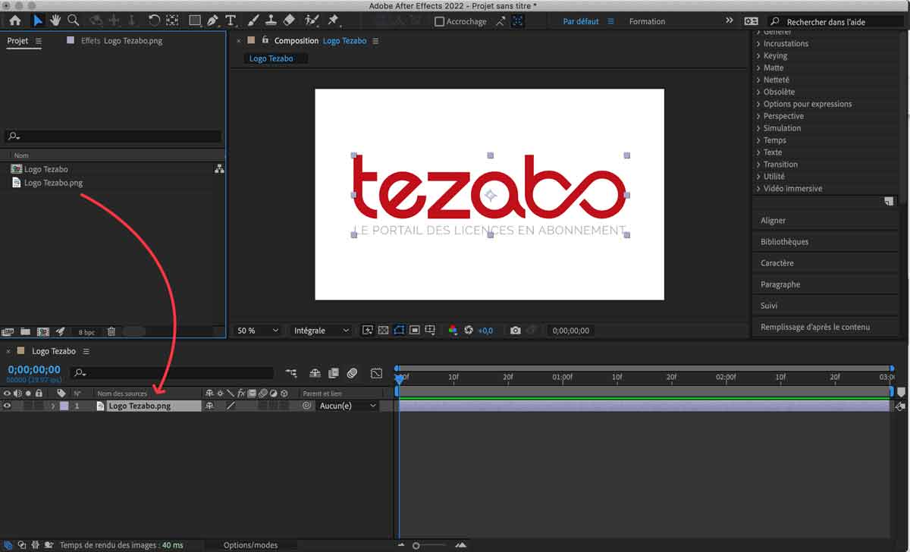Viewport: 910px width, 552px height.
Task: Select the Type text tool
Action: pyautogui.click(x=231, y=20)
